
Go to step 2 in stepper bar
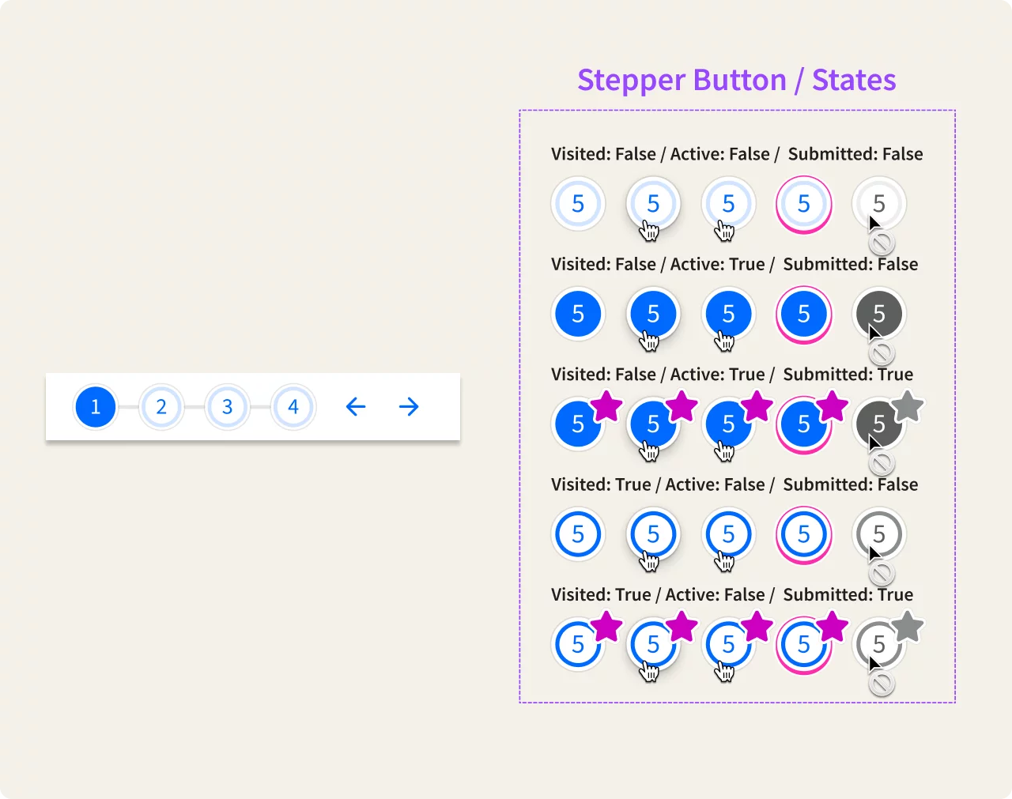[x=161, y=407]
